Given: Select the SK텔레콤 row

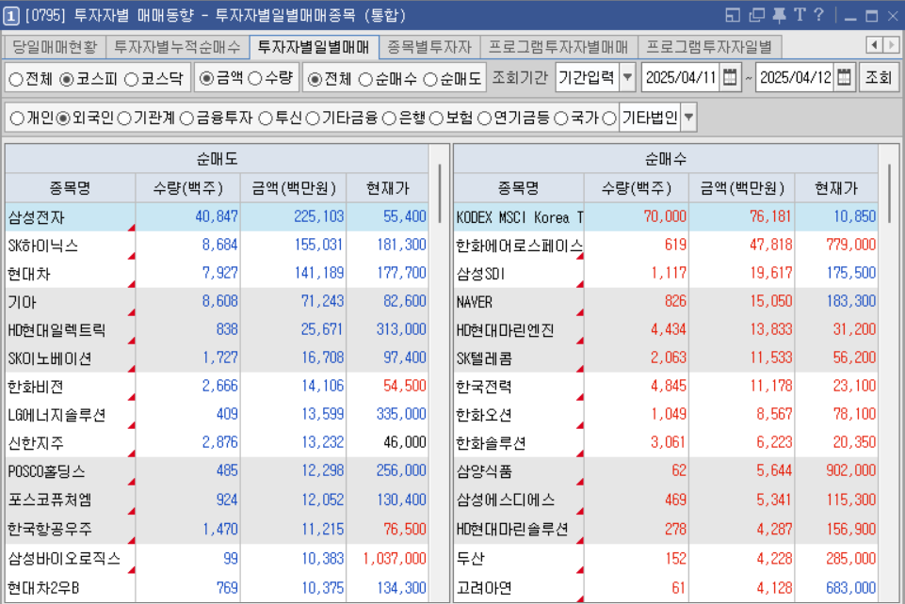Looking at the screenshot, I should click(x=666, y=358).
